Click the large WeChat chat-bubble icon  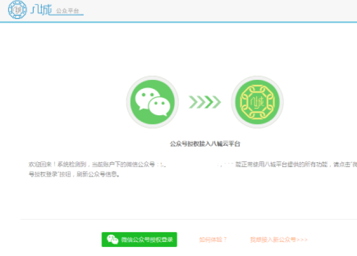(x=152, y=102)
